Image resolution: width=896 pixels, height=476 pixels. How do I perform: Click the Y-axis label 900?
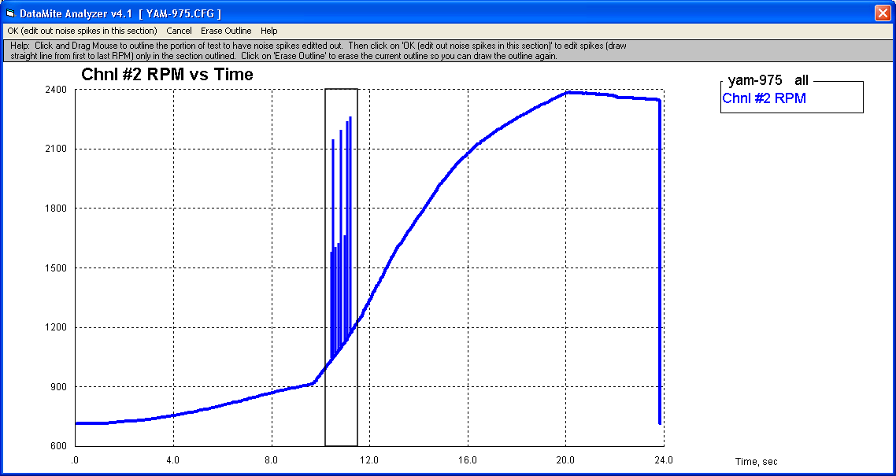point(58,386)
